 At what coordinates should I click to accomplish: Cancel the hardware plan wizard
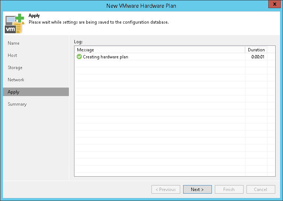[x=261, y=190]
